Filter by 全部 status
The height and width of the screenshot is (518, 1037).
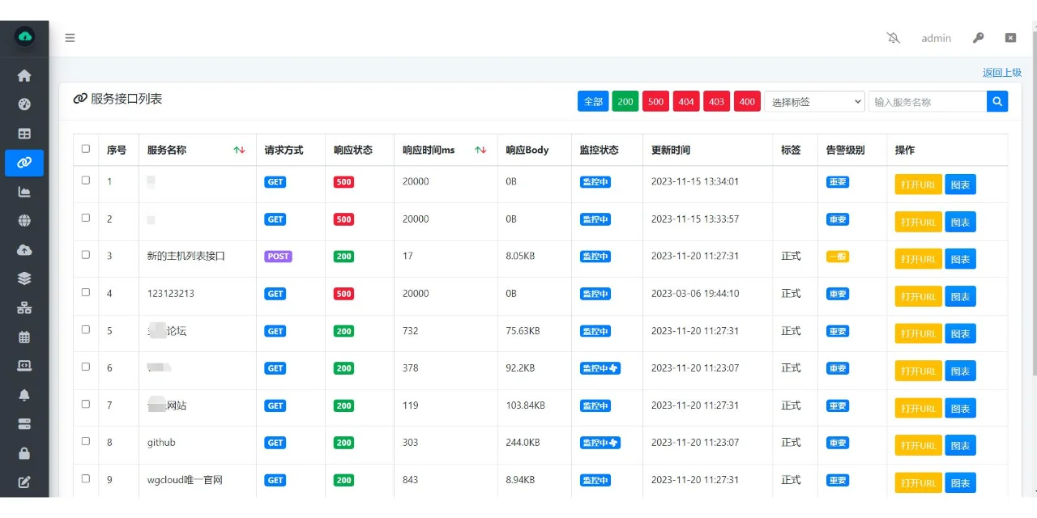coord(593,101)
